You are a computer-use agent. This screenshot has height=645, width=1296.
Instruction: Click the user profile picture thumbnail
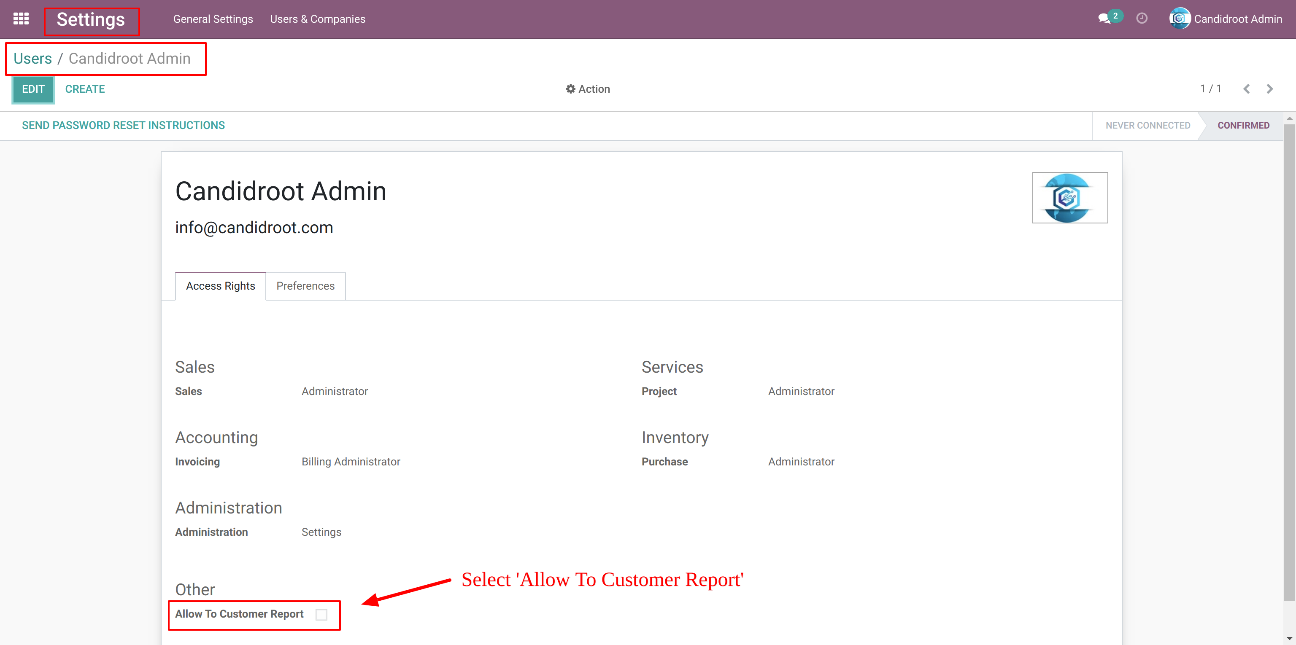click(1069, 198)
